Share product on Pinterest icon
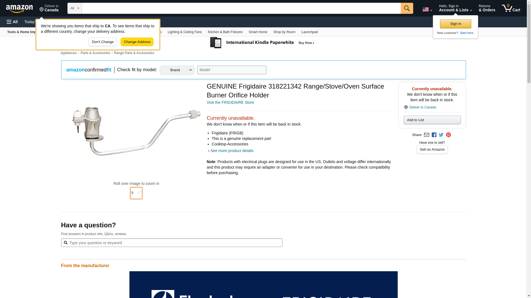Image resolution: width=531 pixels, height=298 pixels. coord(448,135)
